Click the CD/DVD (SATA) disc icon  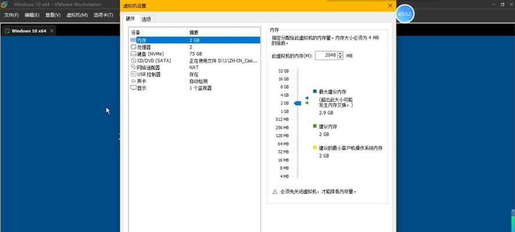point(134,61)
